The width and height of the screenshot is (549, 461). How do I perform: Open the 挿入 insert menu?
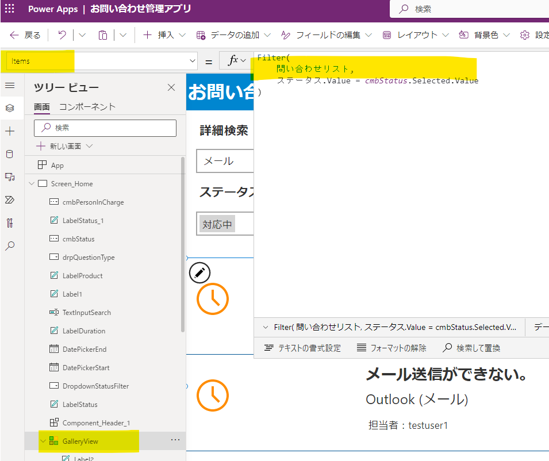[164, 35]
